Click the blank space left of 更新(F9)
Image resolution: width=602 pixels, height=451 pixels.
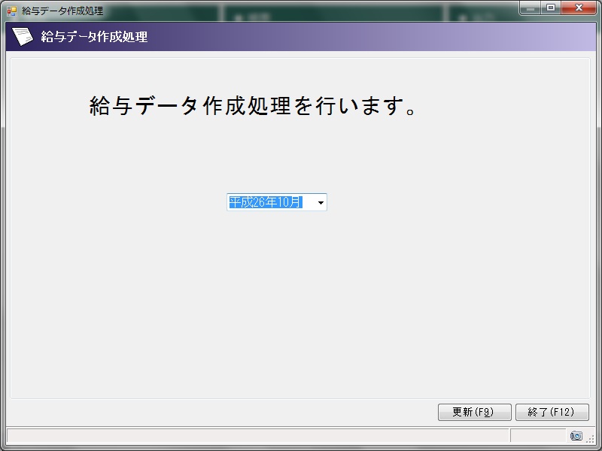point(226,412)
